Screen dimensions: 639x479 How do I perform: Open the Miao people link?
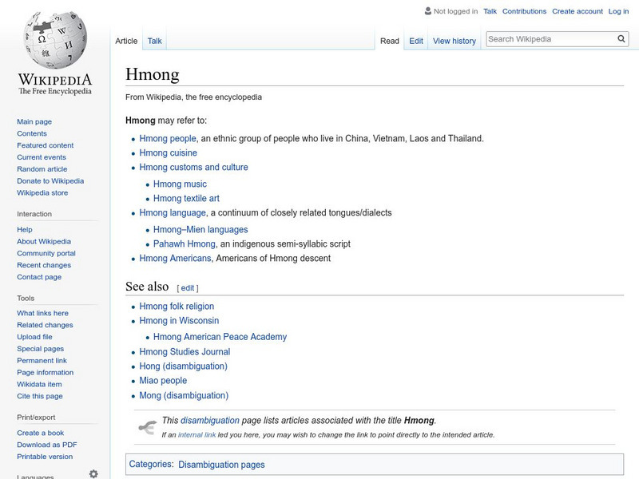(163, 381)
